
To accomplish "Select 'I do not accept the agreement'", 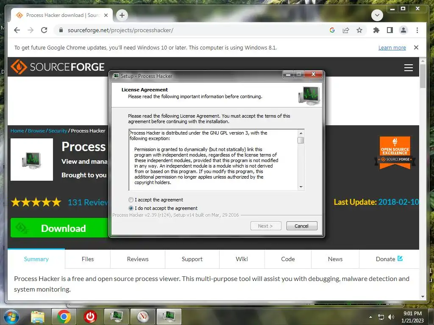I will coord(131,208).
